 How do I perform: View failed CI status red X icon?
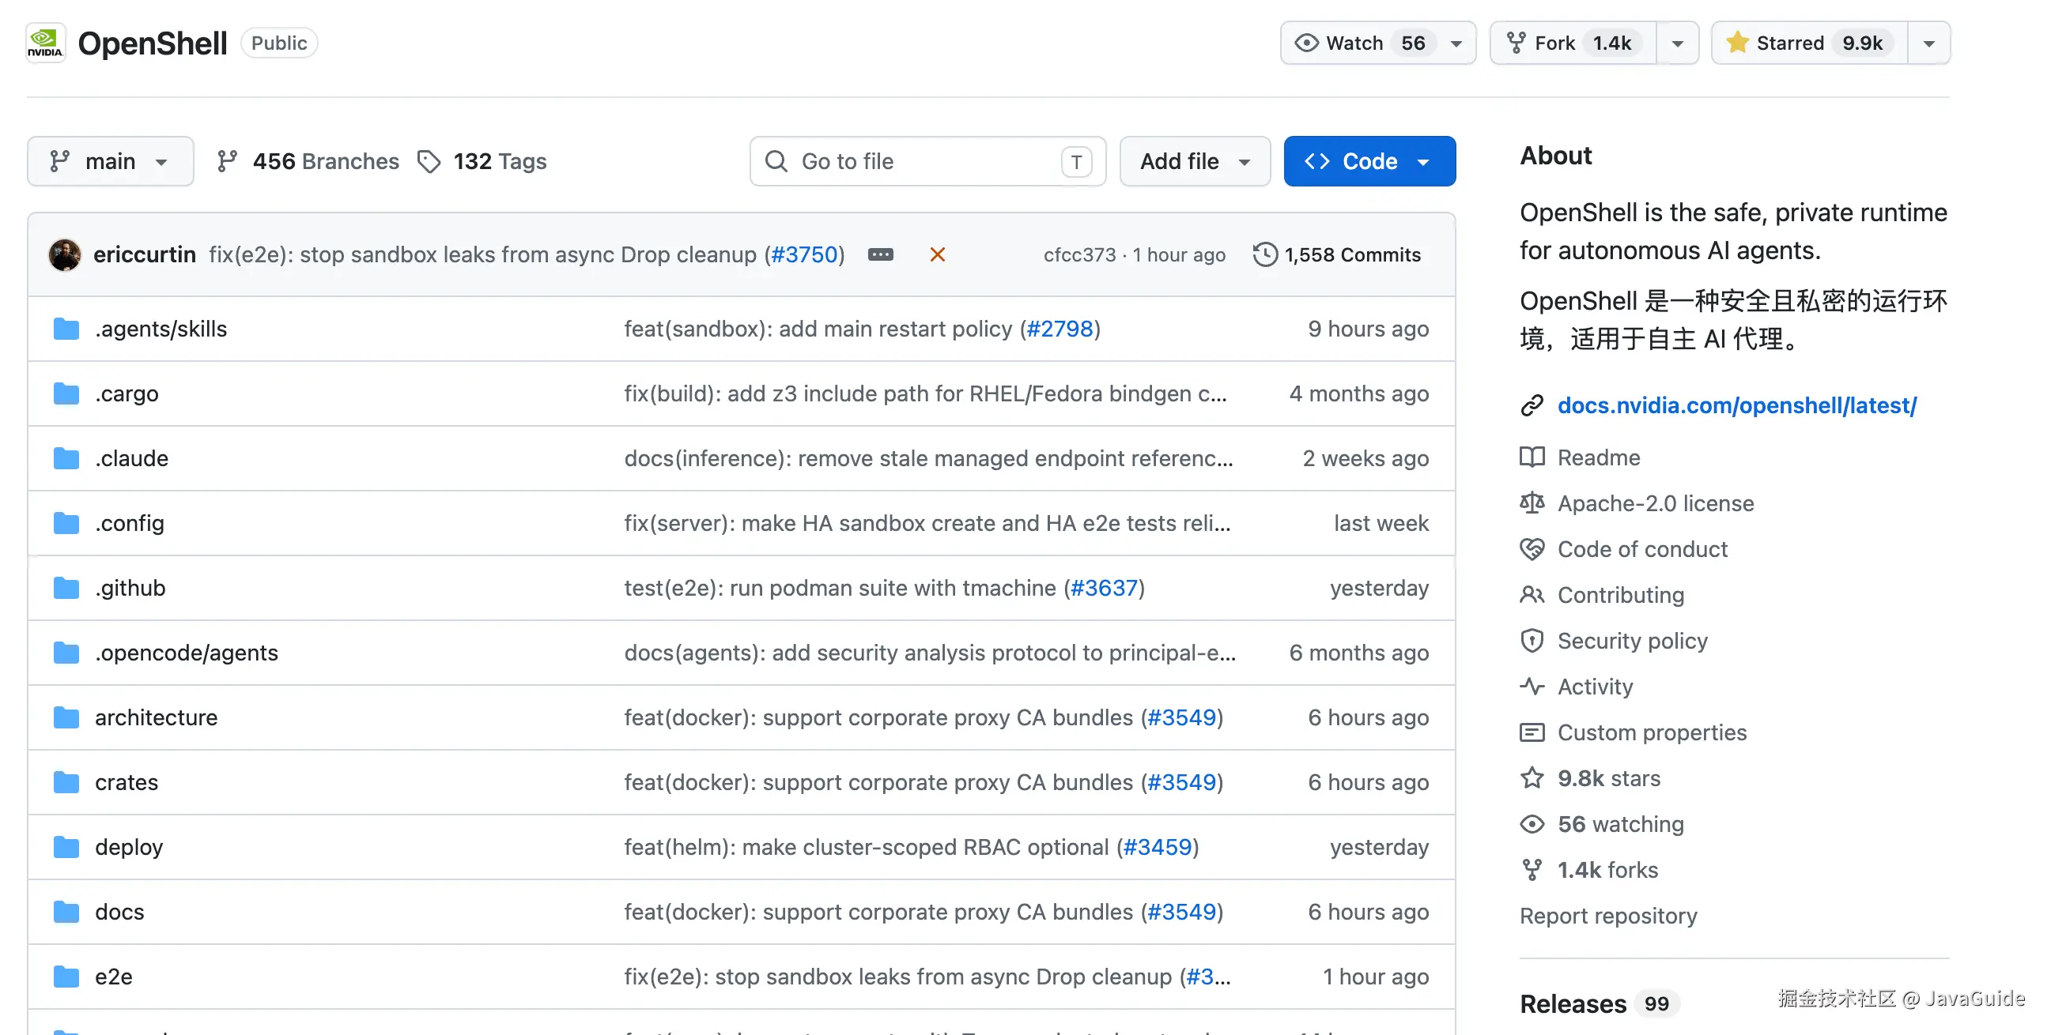[x=938, y=254]
